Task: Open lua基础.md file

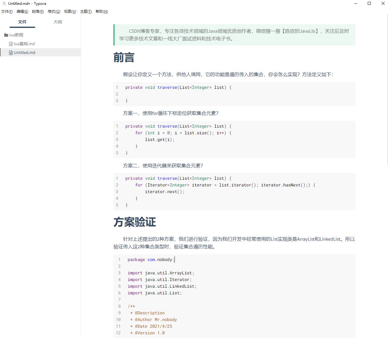Action: pyautogui.click(x=24, y=44)
